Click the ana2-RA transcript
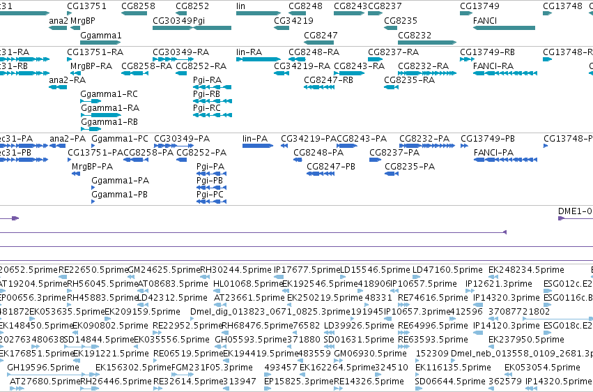The width and height of the screenshot is (593, 392). point(58,87)
